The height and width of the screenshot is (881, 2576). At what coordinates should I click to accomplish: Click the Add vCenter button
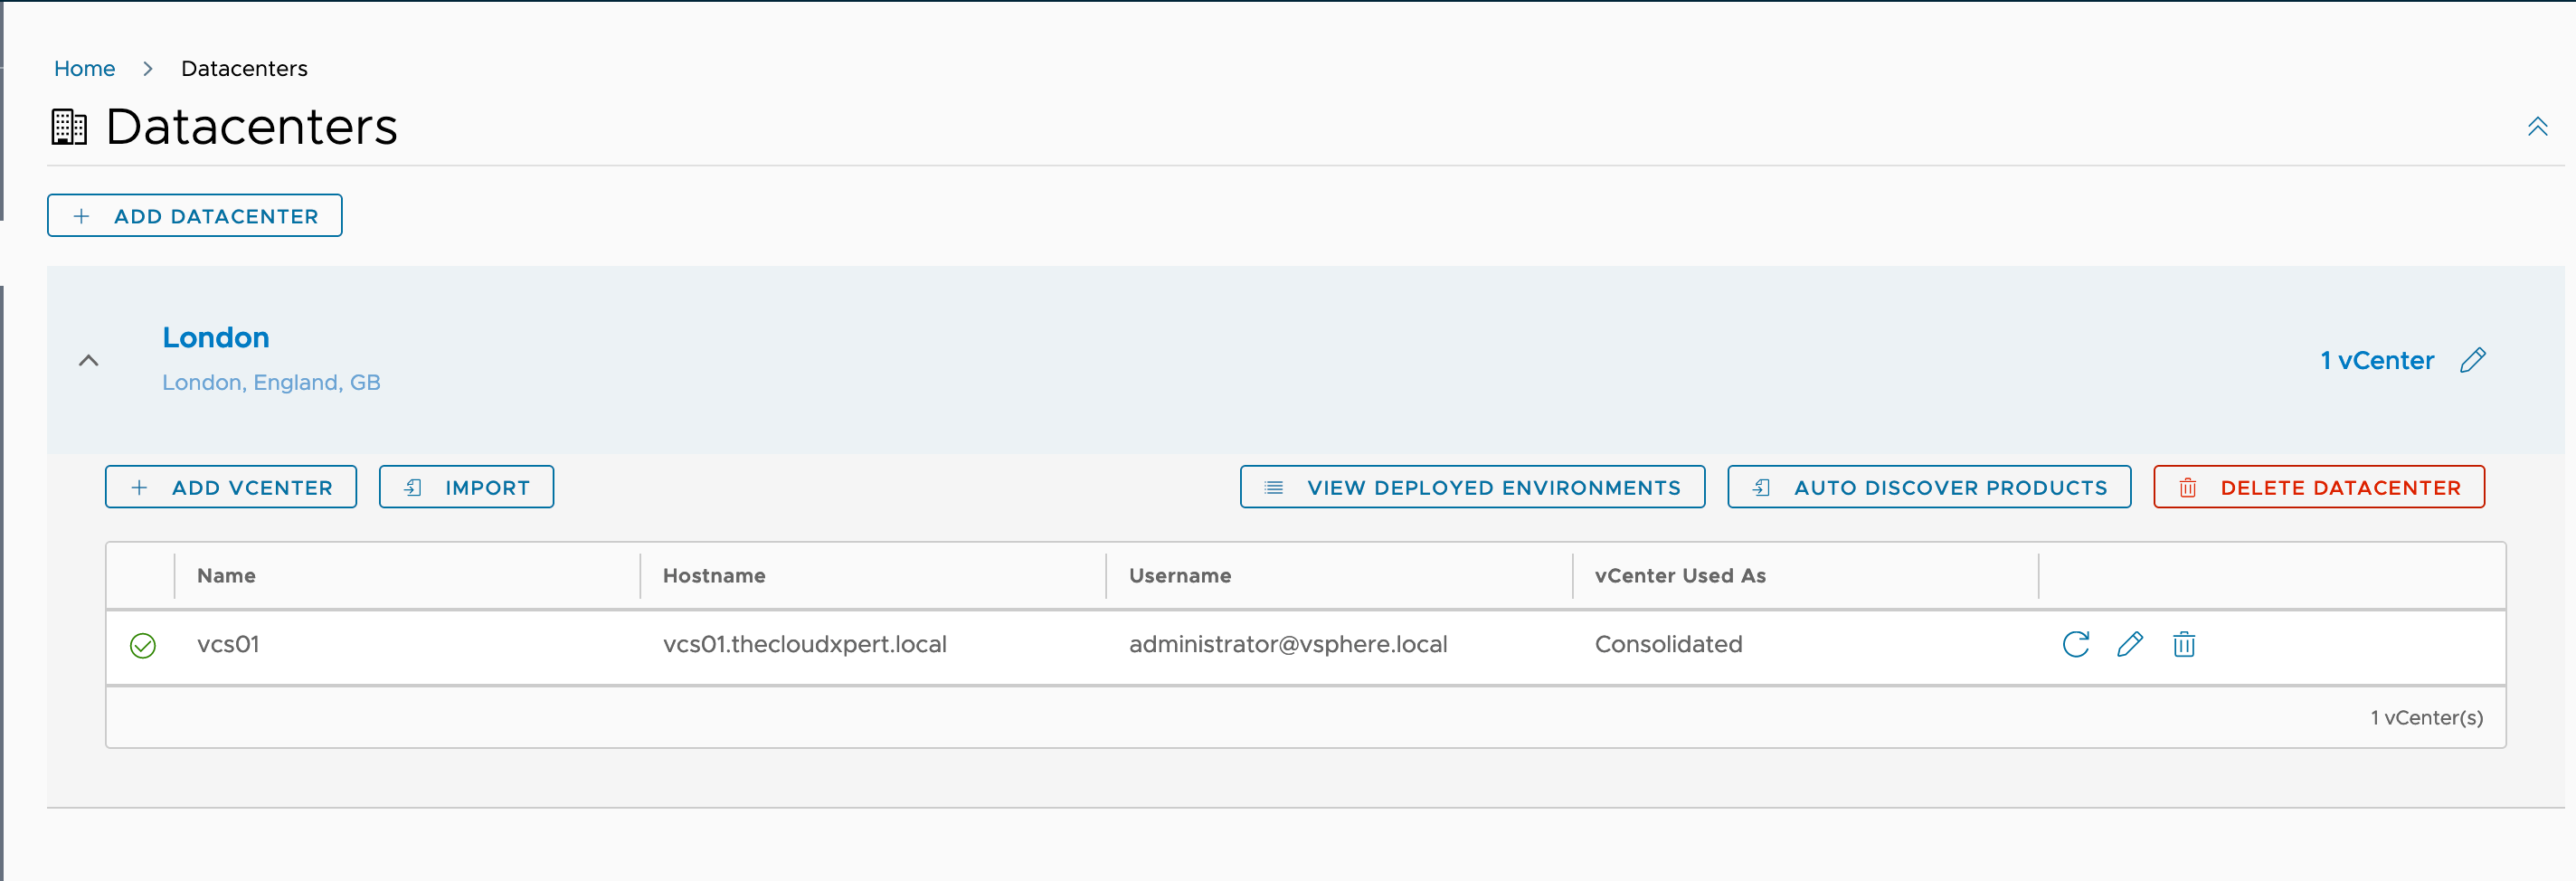pos(231,487)
